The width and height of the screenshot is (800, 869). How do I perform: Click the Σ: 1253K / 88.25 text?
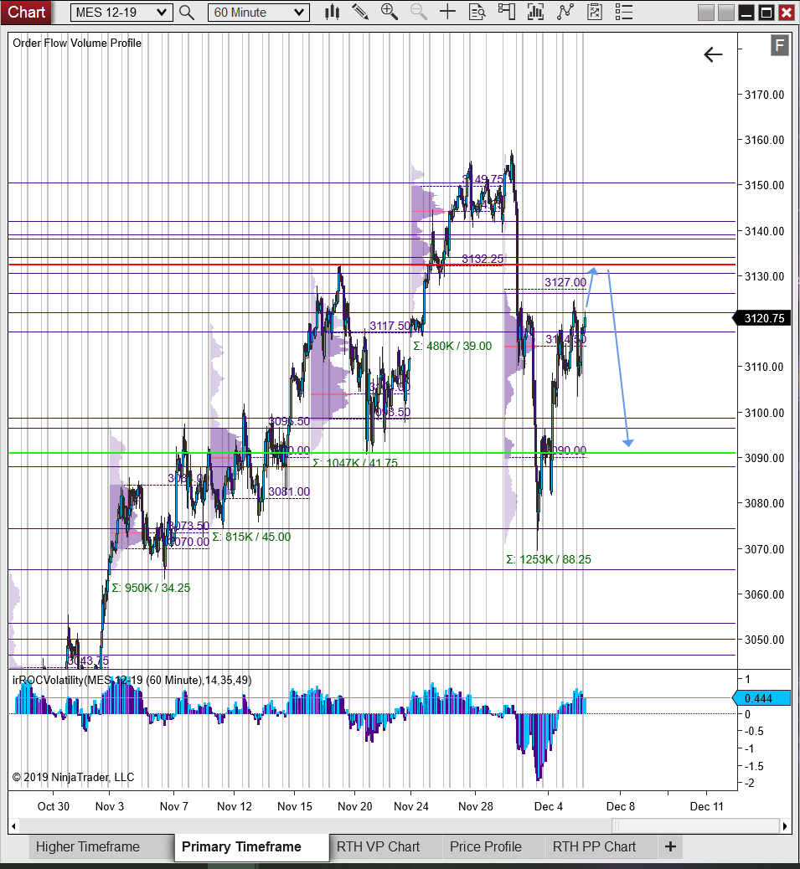coord(549,559)
